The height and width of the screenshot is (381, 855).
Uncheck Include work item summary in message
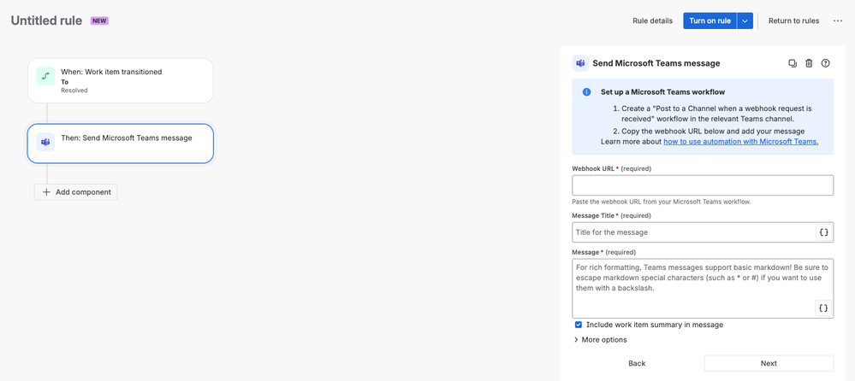(579, 325)
